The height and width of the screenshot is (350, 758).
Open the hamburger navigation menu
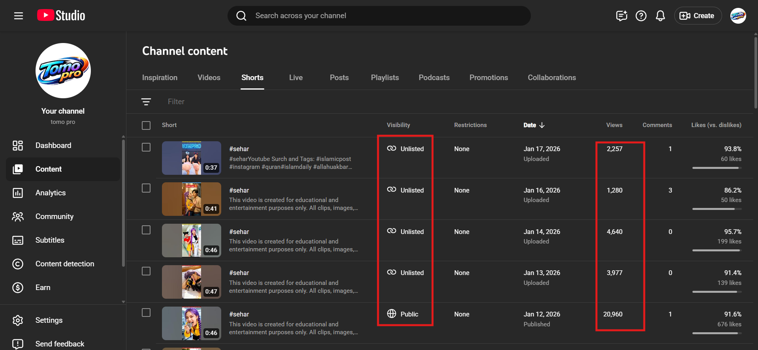pyautogui.click(x=19, y=16)
